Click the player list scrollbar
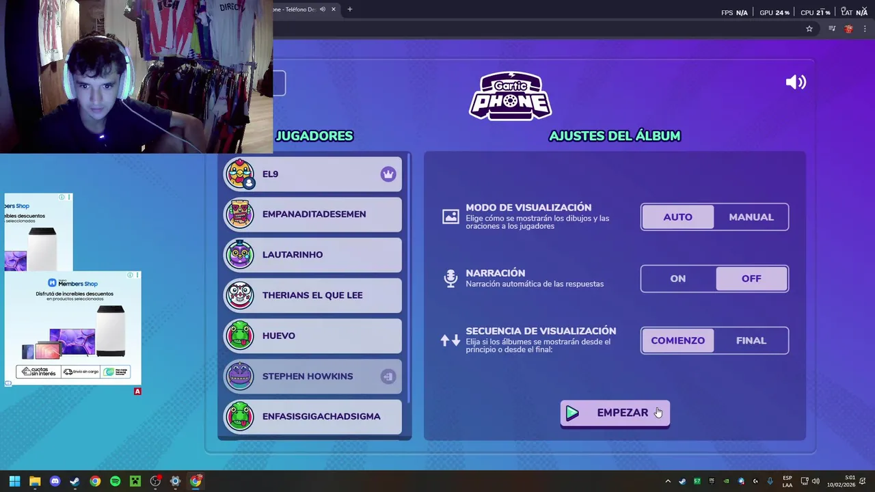Image resolution: width=875 pixels, height=492 pixels. (x=409, y=278)
